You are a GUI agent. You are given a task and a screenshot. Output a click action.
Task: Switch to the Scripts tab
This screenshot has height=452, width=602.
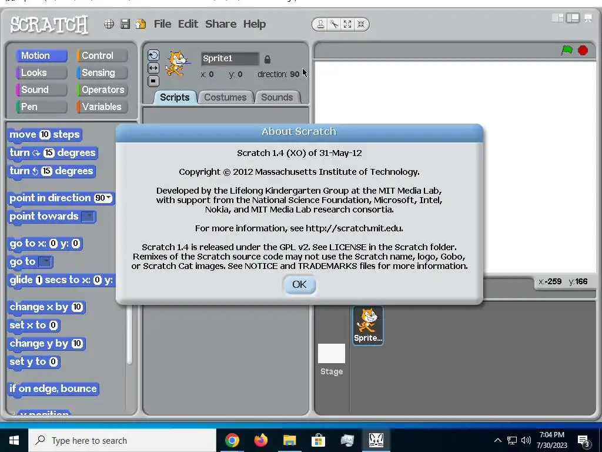coord(175,97)
